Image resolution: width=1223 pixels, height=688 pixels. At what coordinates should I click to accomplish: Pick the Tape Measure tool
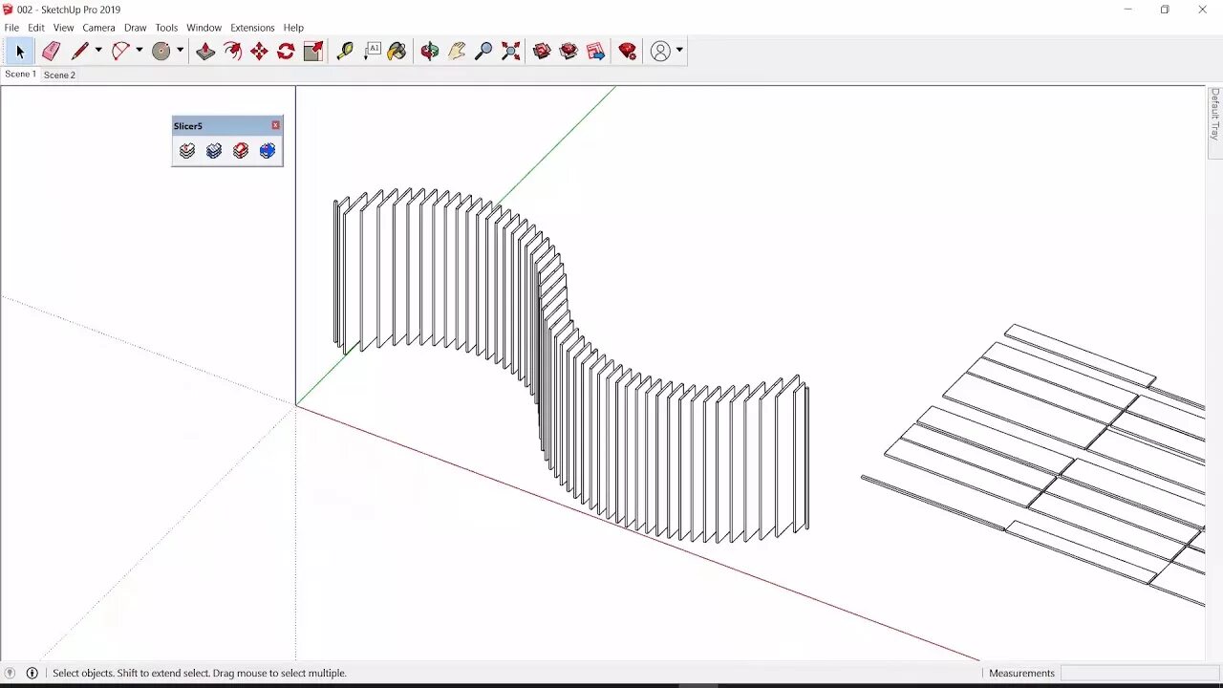[x=345, y=52]
